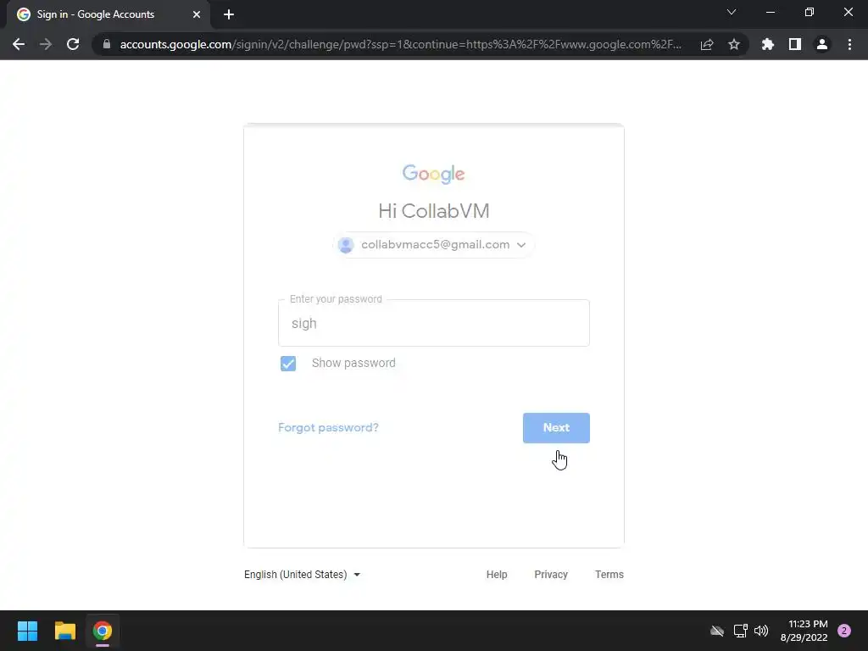The width and height of the screenshot is (868, 651).
Task: Open File Explorer from taskbar
Action: [x=64, y=631]
